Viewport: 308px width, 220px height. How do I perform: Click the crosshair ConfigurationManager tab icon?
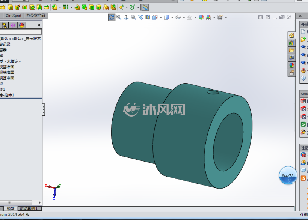[x=13, y=25]
